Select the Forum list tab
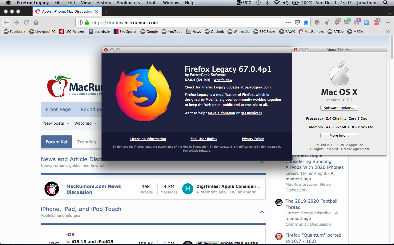The image size is (394, 245). pos(57,142)
